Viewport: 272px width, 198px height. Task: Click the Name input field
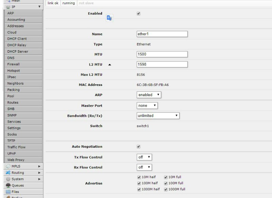(x=162, y=34)
